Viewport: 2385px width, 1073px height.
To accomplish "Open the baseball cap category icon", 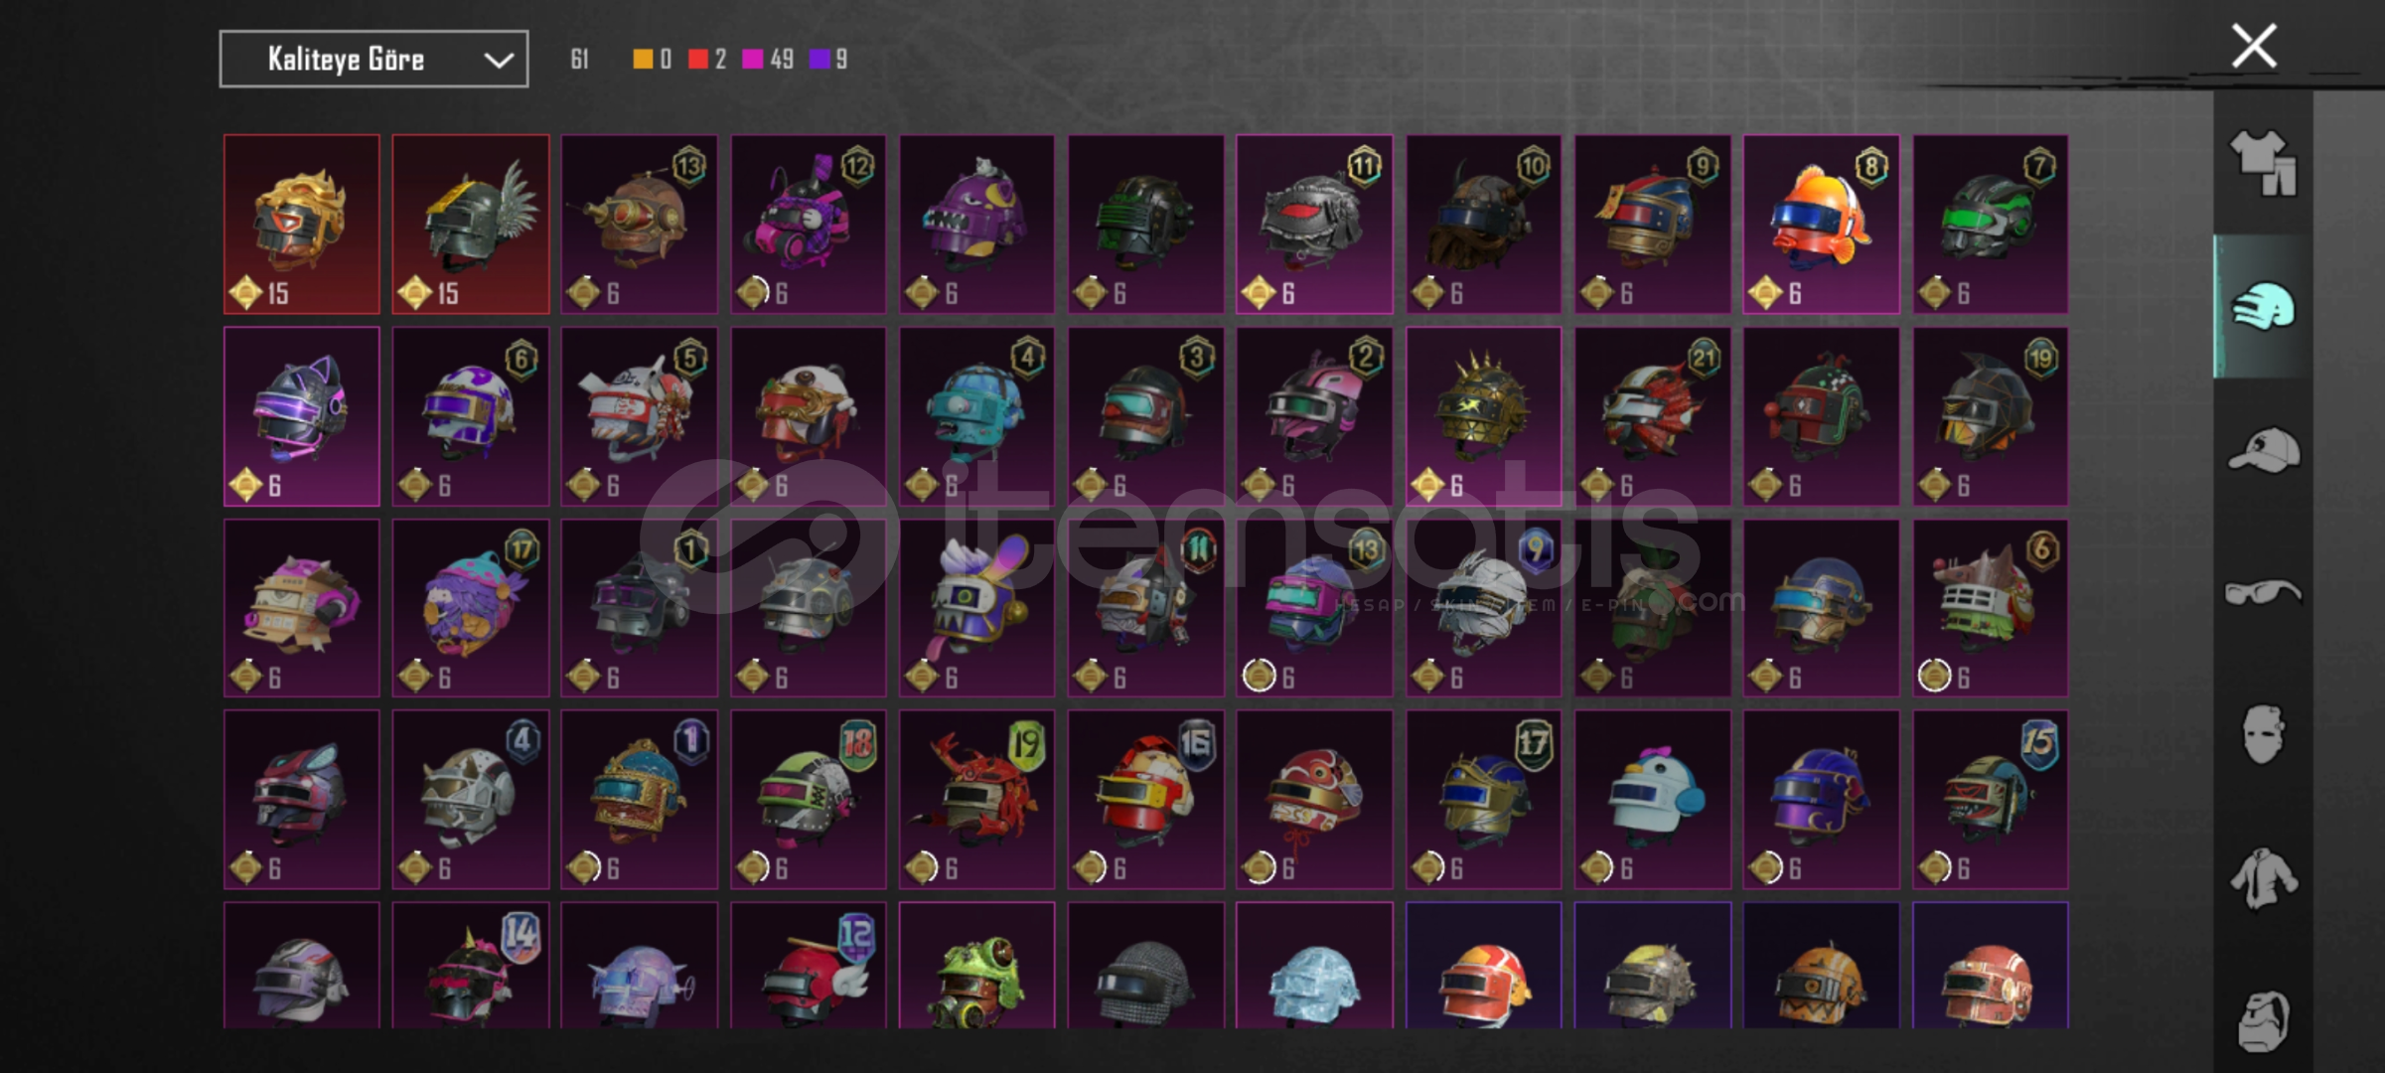I will click(x=2264, y=450).
